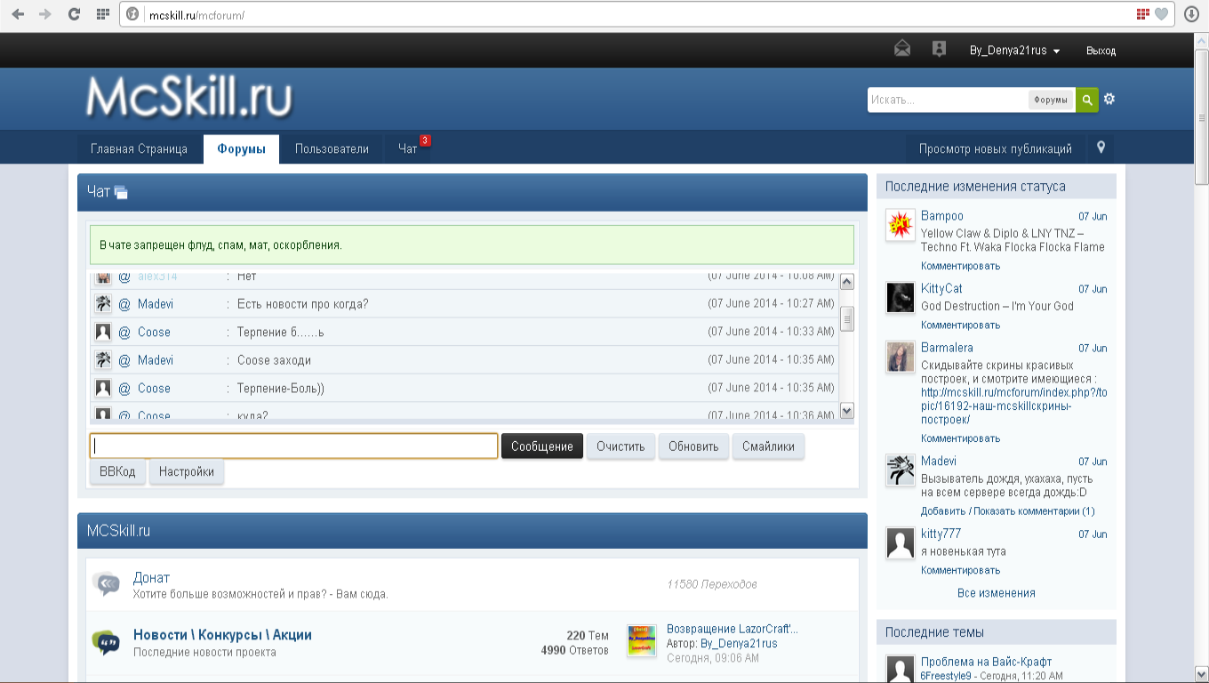This screenshot has height=683, width=1209.
Task: Click the browser forward arrow
Action: coord(45,14)
